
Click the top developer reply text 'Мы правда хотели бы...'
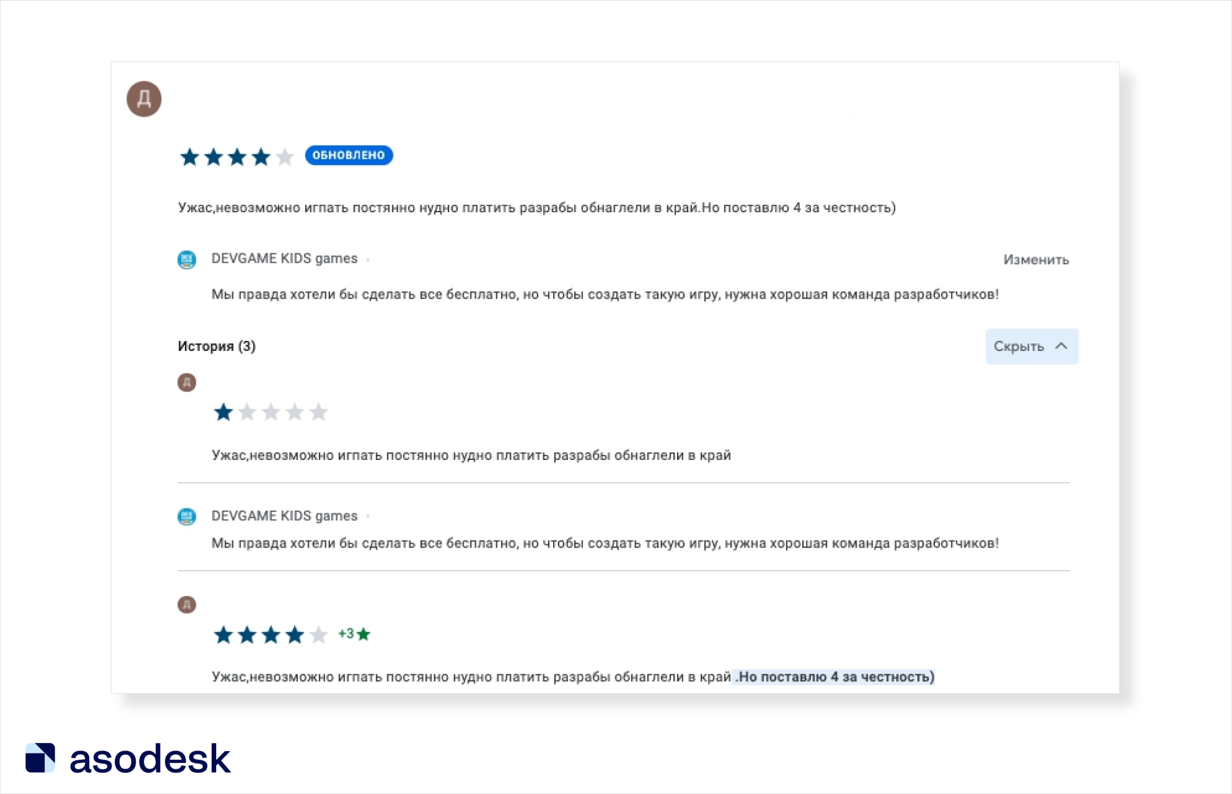(605, 294)
